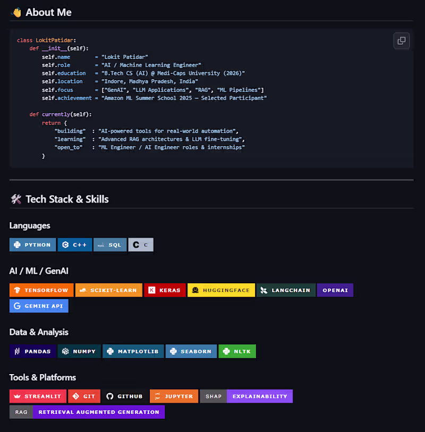Click the Amazon ML Summer School string
The image size is (425, 432).
tap(184, 98)
